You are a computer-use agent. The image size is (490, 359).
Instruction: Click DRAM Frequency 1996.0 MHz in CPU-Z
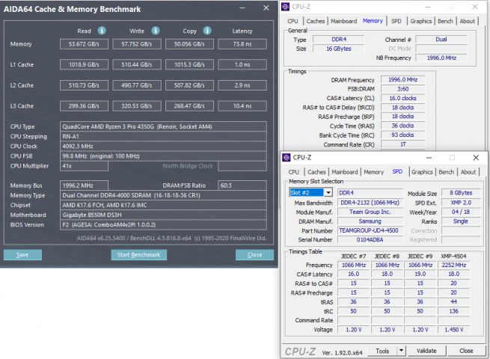pos(402,80)
